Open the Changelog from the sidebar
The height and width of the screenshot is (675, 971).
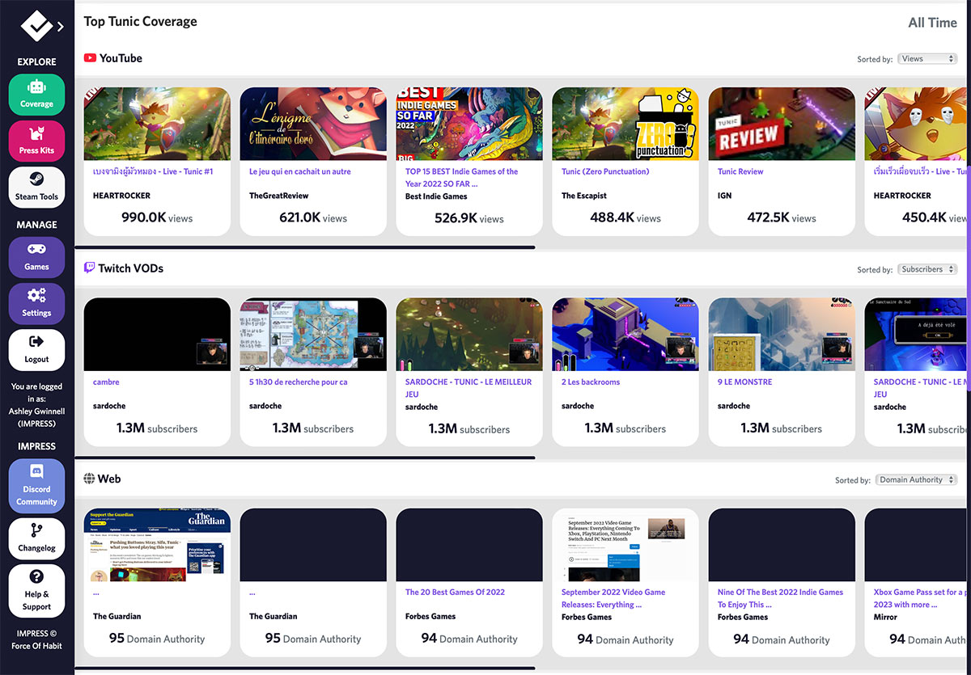[36, 538]
